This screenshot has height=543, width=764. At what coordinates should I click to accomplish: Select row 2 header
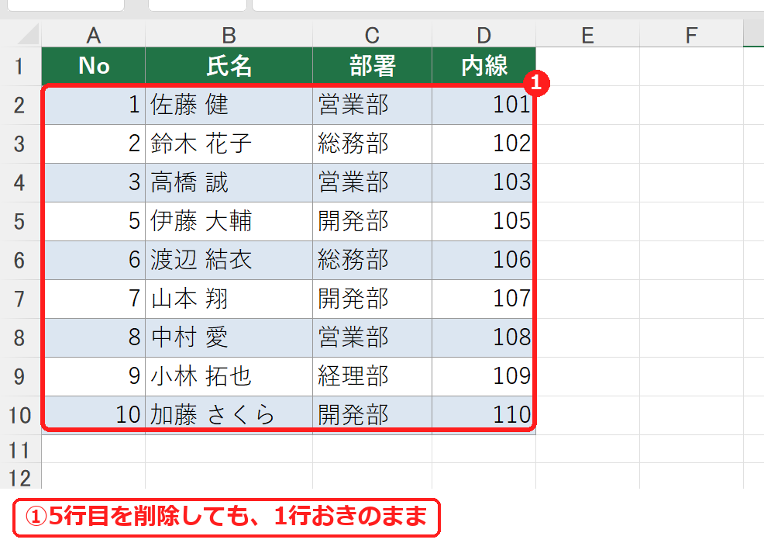[x=19, y=105]
